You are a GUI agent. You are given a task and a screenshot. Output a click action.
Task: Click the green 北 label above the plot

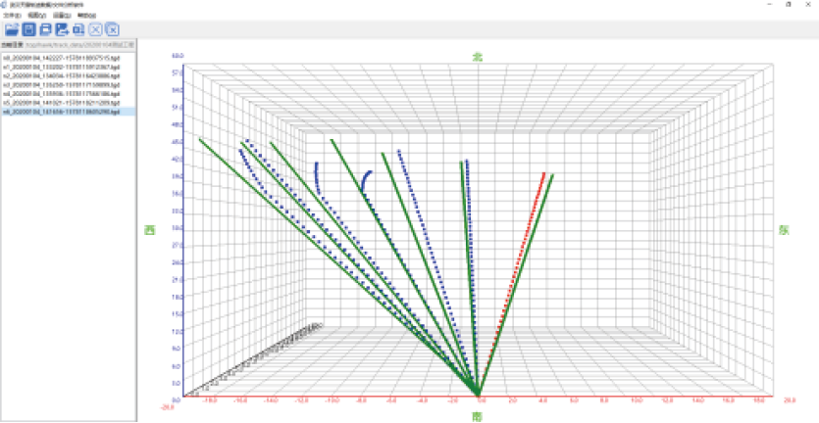478,58
